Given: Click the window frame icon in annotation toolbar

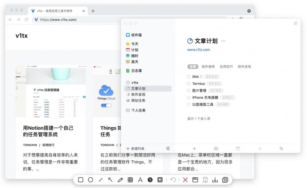Looking at the screenshot, I should pyautogui.click(x=195, y=180).
